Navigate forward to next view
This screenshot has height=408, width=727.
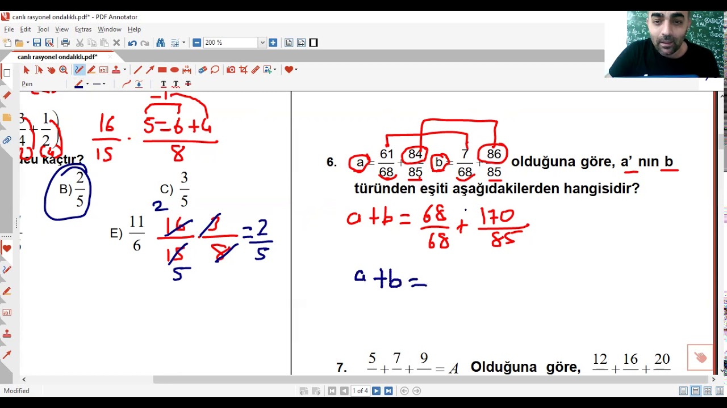click(417, 391)
